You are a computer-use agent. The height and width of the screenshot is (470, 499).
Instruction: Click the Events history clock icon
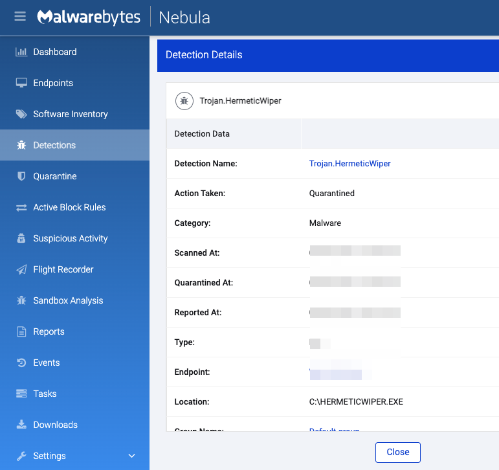coord(21,363)
